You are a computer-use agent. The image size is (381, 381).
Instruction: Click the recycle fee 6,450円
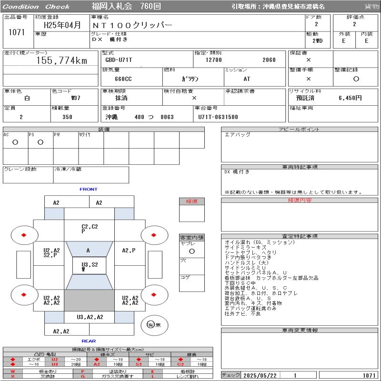[x=350, y=98]
